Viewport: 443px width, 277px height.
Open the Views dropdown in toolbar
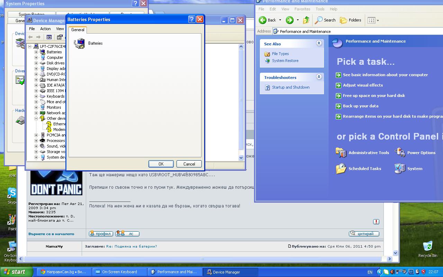373,20
